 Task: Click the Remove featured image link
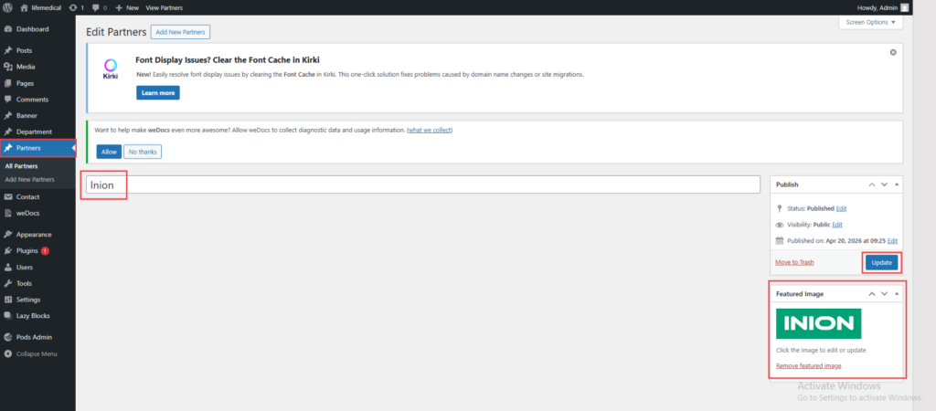(x=808, y=365)
